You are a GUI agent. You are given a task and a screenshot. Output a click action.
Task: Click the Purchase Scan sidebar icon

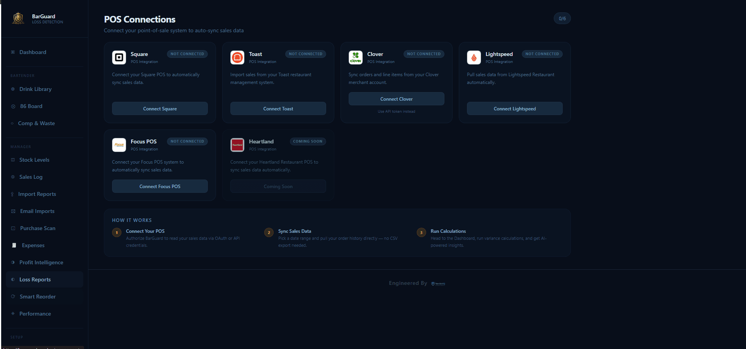(13, 228)
